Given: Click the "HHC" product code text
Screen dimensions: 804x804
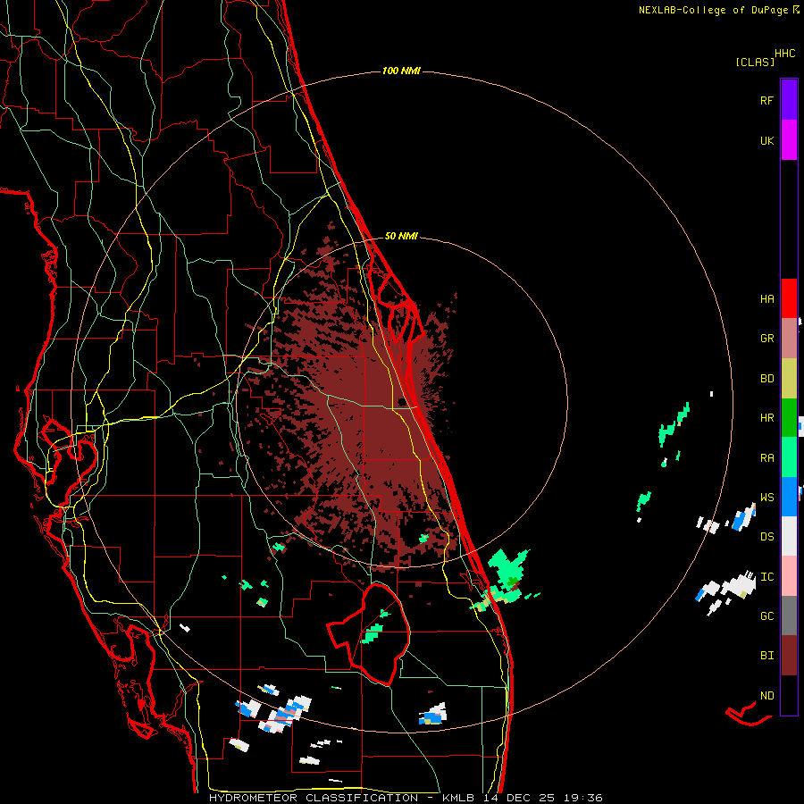Looking at the screenshot, I should [784, 53].
